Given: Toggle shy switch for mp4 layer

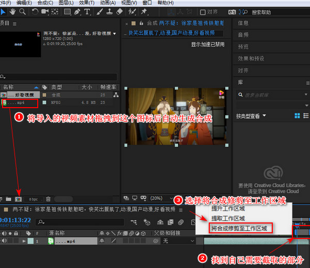Looking at the screenshot, I should [x=102, y=241].
